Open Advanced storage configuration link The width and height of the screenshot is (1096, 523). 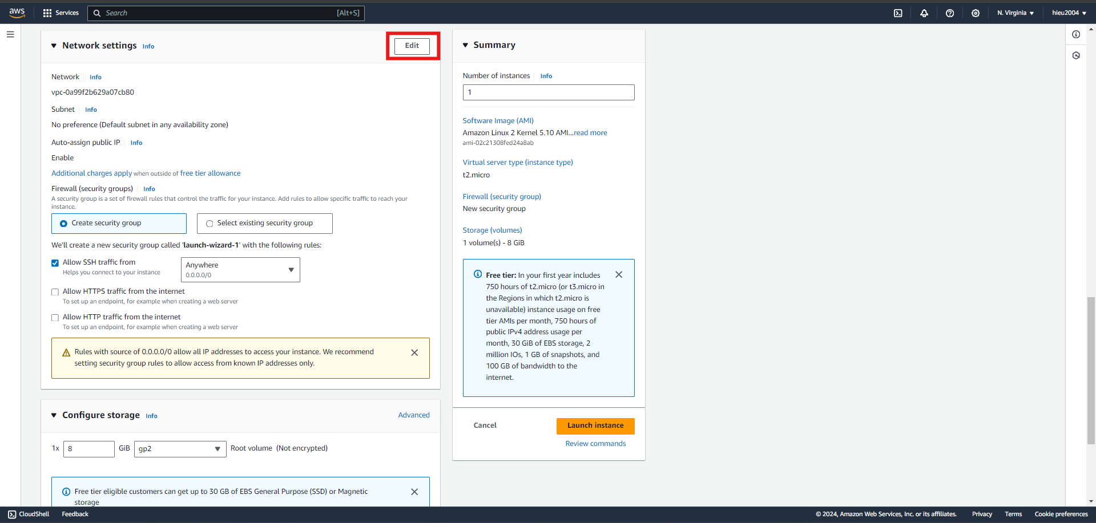[x=414, y=415]
